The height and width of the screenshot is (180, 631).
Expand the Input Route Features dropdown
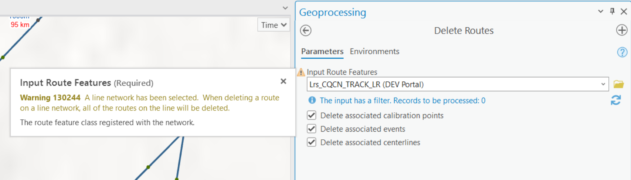(x=603, y=84)
